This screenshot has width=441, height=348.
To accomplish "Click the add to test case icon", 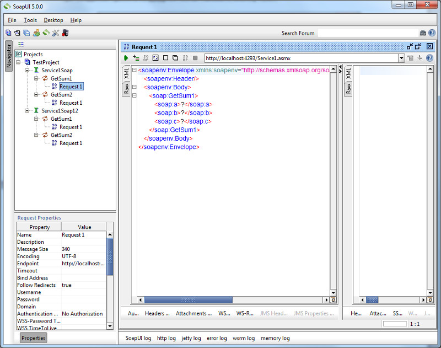I will pos(136,58).
